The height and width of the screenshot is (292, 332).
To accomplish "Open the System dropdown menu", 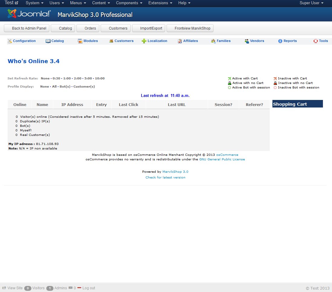I will tap(34, 3).
